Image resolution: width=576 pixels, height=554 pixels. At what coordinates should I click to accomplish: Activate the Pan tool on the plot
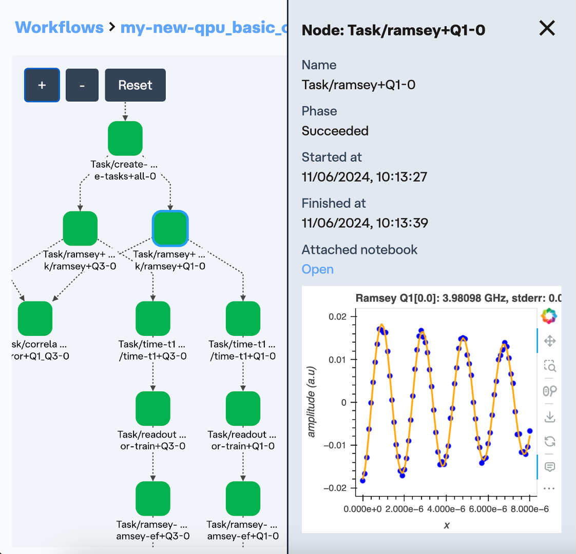point(549,341)
